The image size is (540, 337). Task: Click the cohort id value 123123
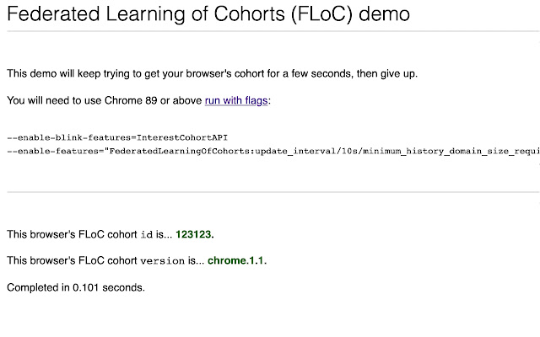tap(201, 233)
